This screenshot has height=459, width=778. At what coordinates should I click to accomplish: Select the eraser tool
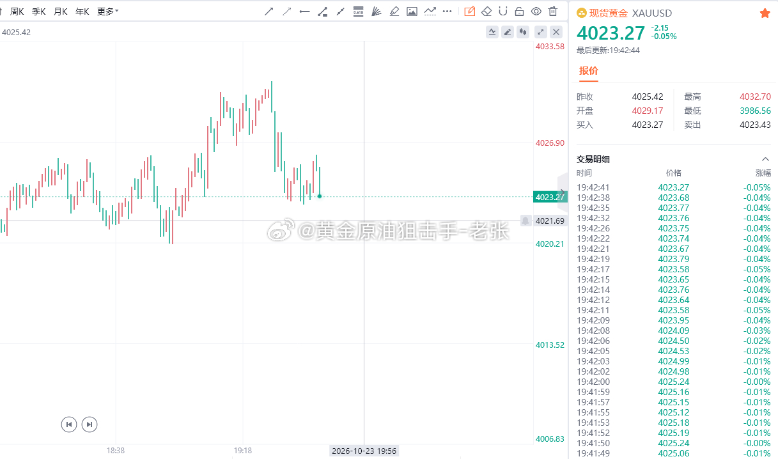[x=486, y=11]
